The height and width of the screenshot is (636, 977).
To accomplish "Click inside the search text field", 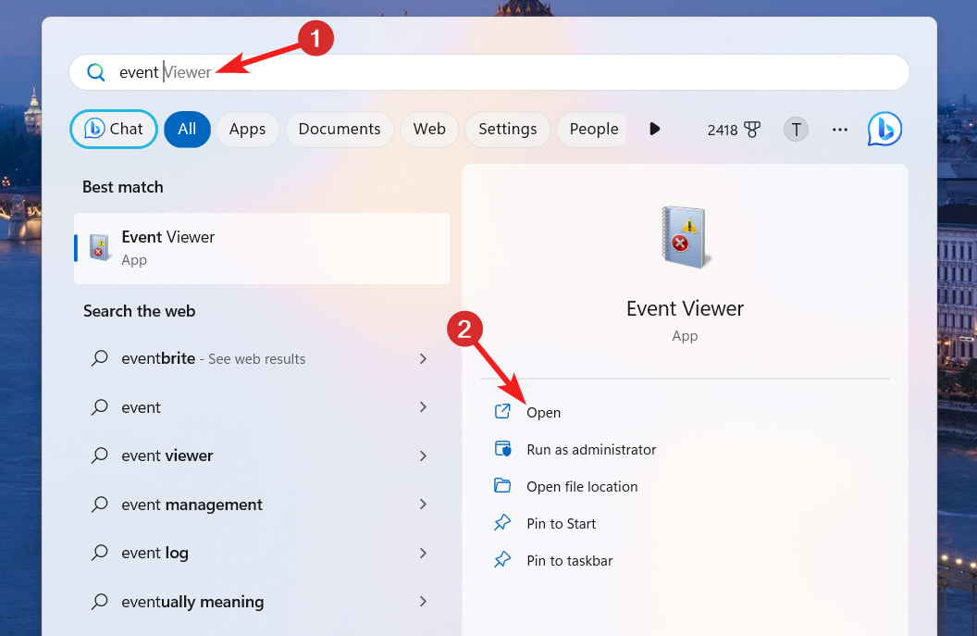I will click(x=489, y=72).
